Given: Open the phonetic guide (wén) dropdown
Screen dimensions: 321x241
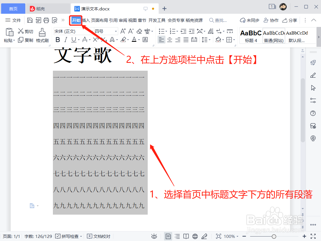Looking at the screenshot, I should click(152, 31).
